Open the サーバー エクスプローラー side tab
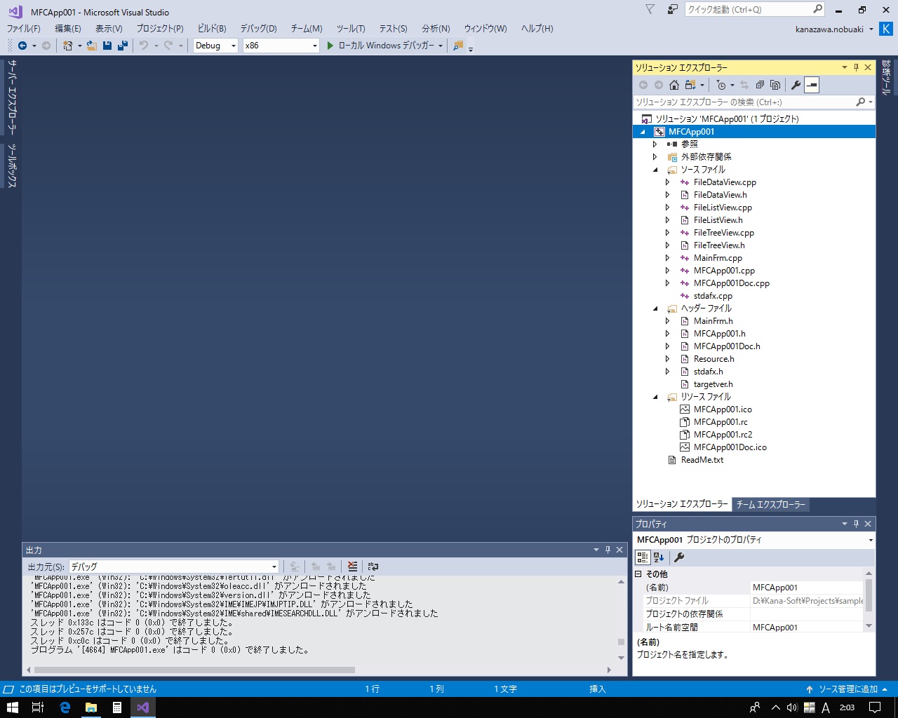This screenshot has height=718, width=898. (x=11, y=97)
